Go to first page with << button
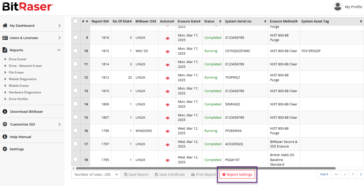This screenshot has height=186, width=364. (336, 175)
